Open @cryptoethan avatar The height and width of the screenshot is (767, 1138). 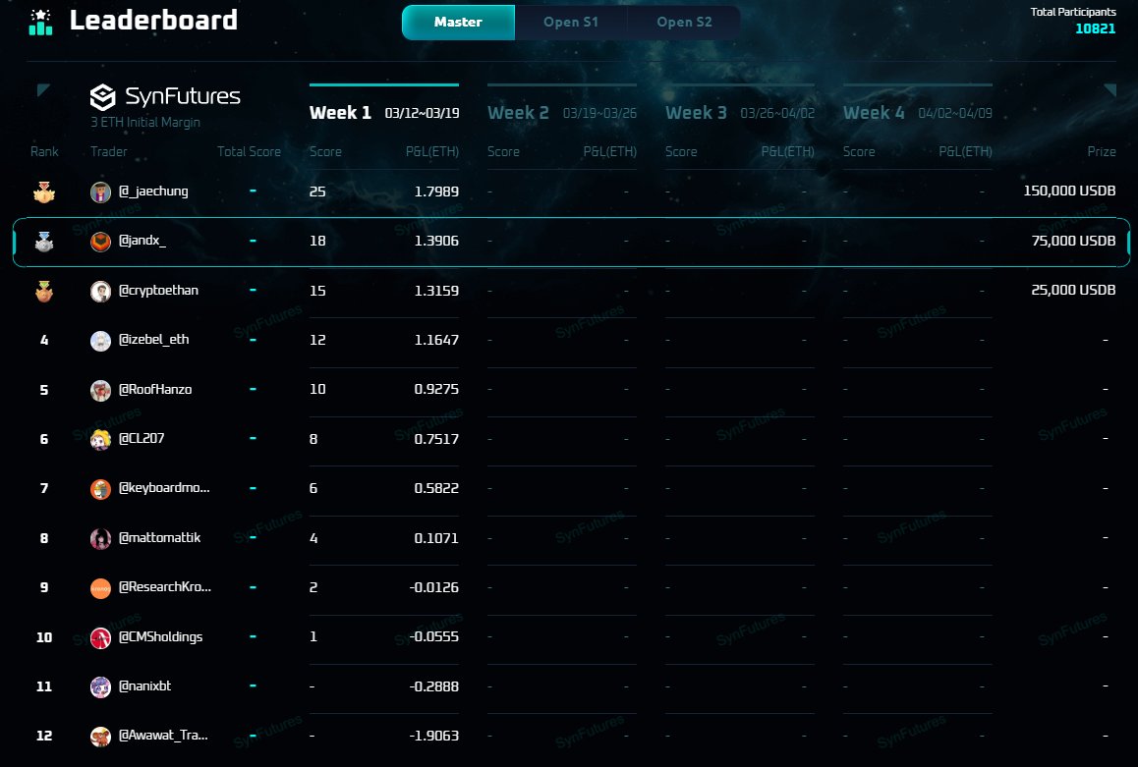click(100, 291)
